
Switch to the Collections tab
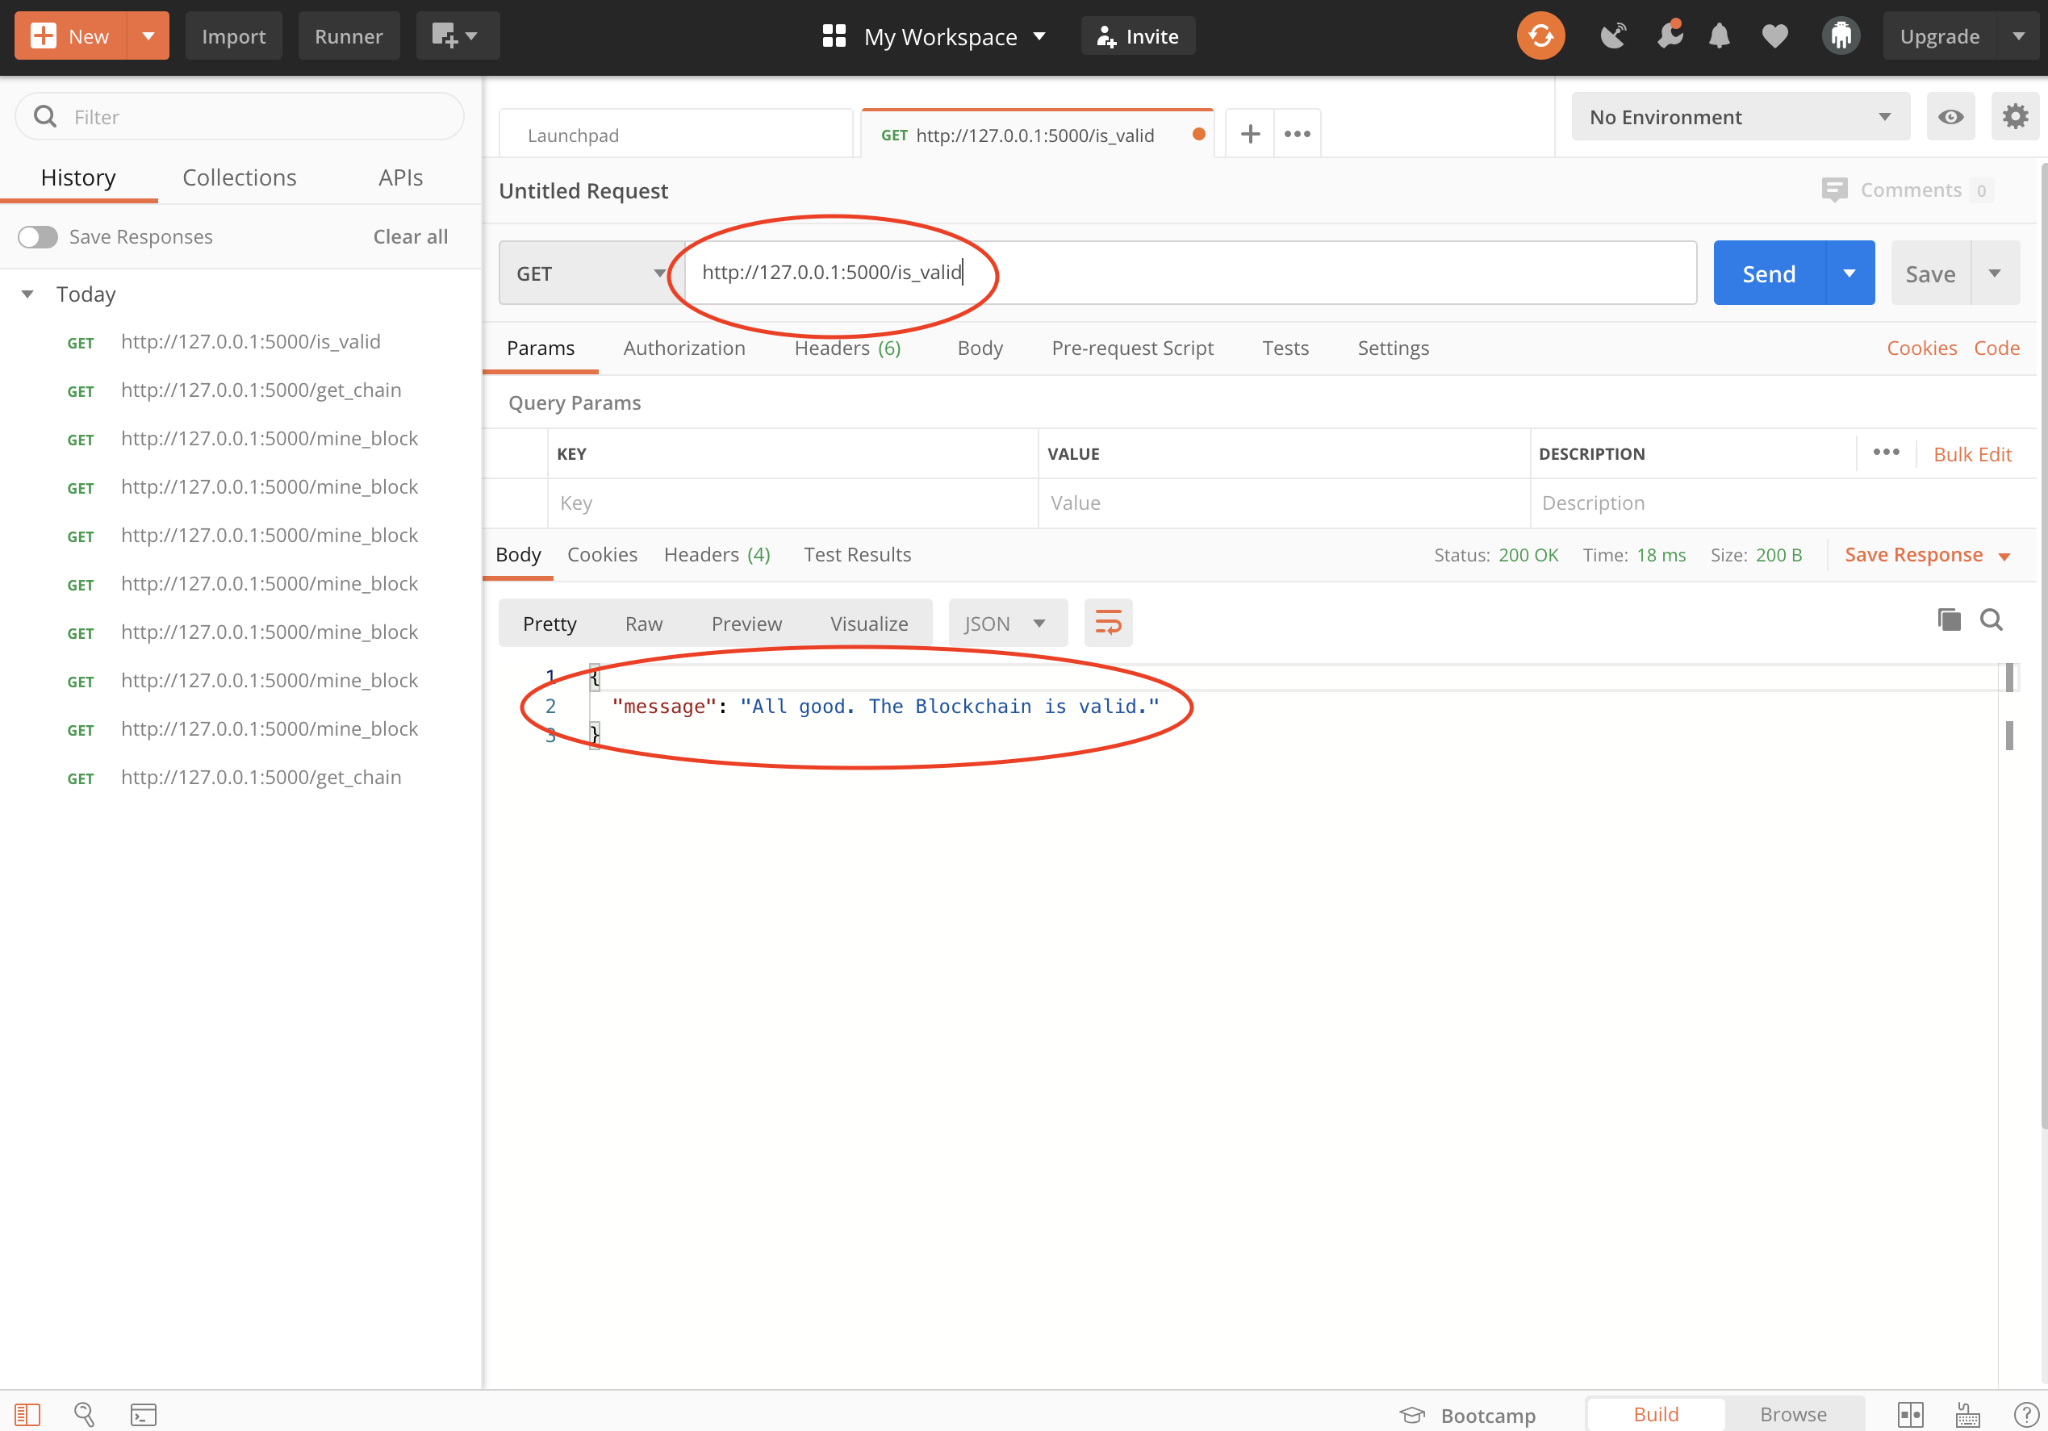239,177
